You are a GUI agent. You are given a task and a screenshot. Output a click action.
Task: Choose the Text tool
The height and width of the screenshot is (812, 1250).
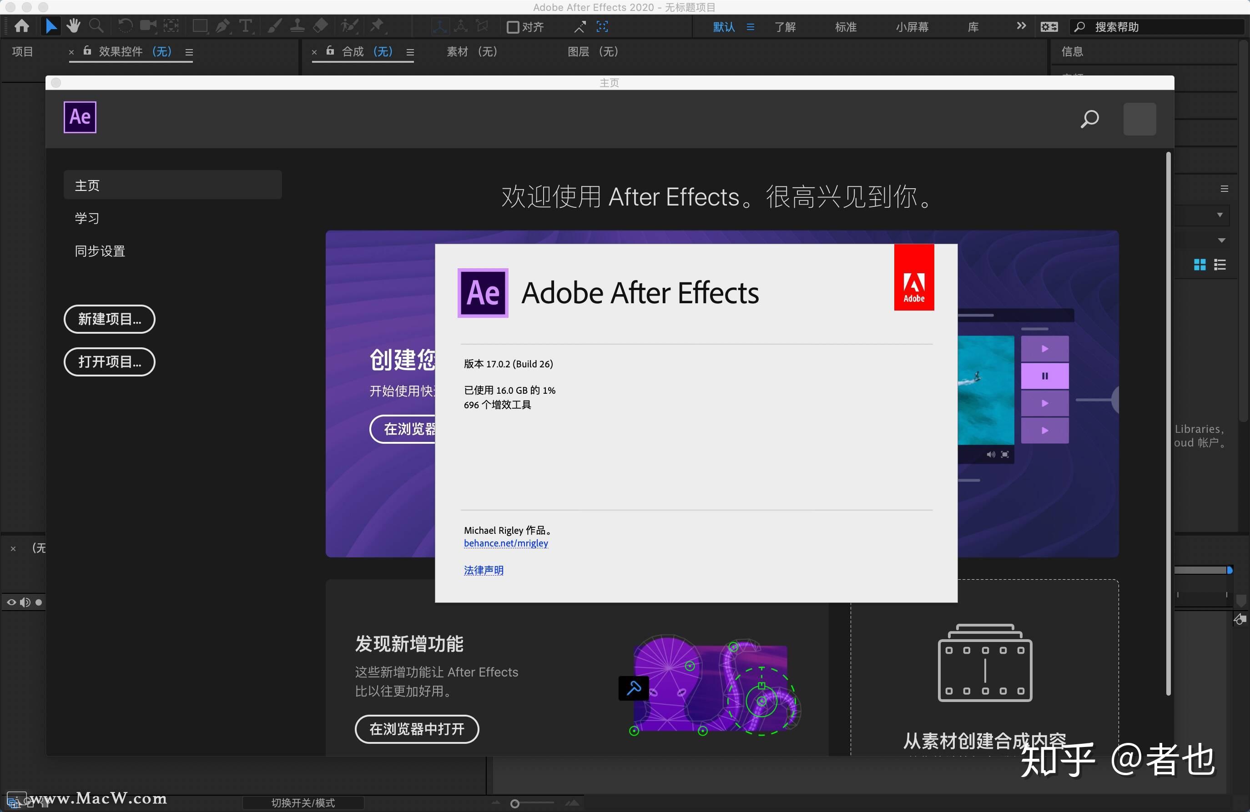pos(247,26)
